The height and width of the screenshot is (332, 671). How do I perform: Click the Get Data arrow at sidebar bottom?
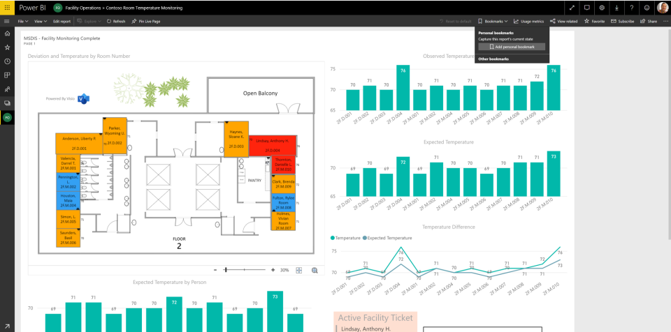coord(7,326)
